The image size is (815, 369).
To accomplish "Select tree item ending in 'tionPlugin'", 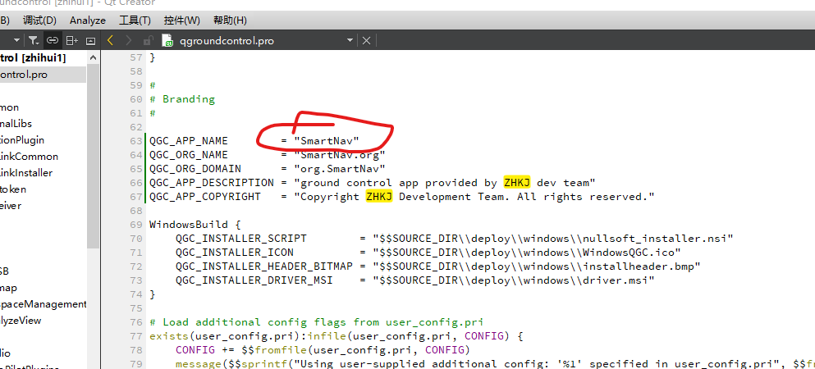I will 22,140.
